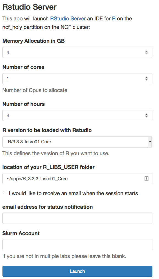
Task: Click the 'Number of hours' label
Action: point(24,104)
